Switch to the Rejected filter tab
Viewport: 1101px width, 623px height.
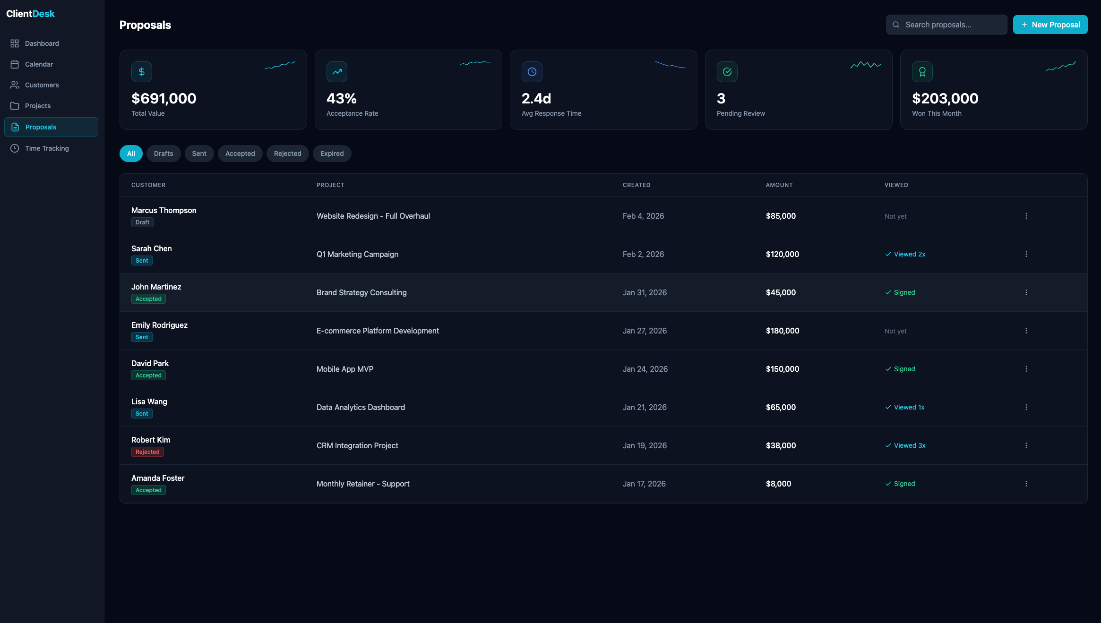tap(287, 153)
